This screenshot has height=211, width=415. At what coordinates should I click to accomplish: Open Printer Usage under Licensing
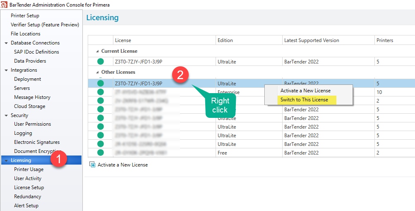pos(29,169)
